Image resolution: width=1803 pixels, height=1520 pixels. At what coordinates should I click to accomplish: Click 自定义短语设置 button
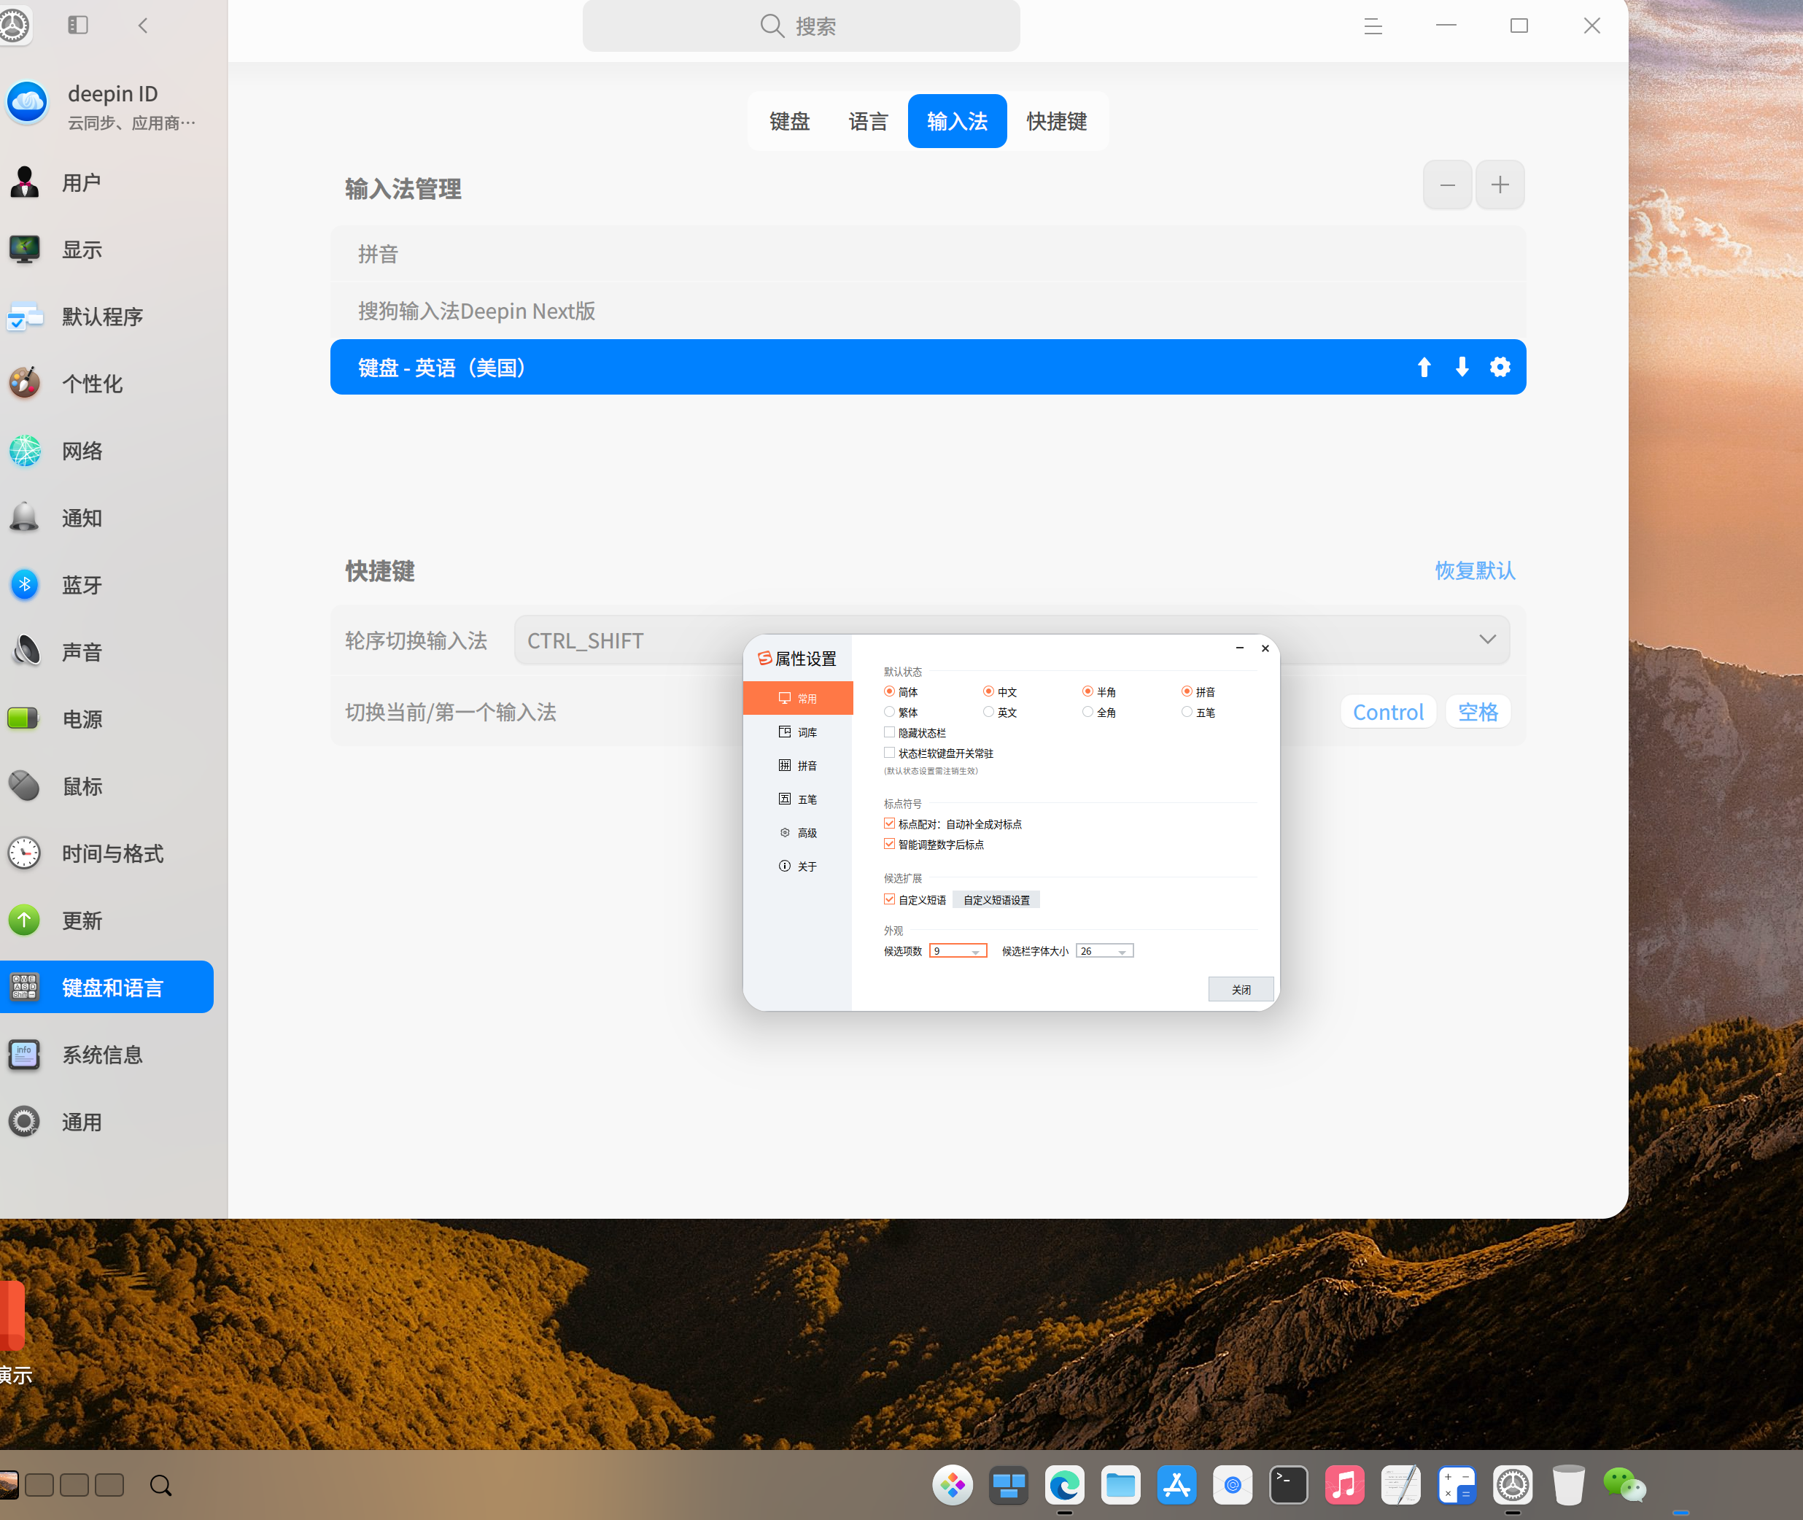(997, 899)
